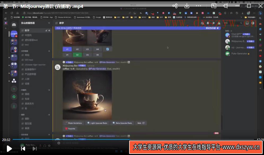Play the video with the play button

(x=9, y=148)
